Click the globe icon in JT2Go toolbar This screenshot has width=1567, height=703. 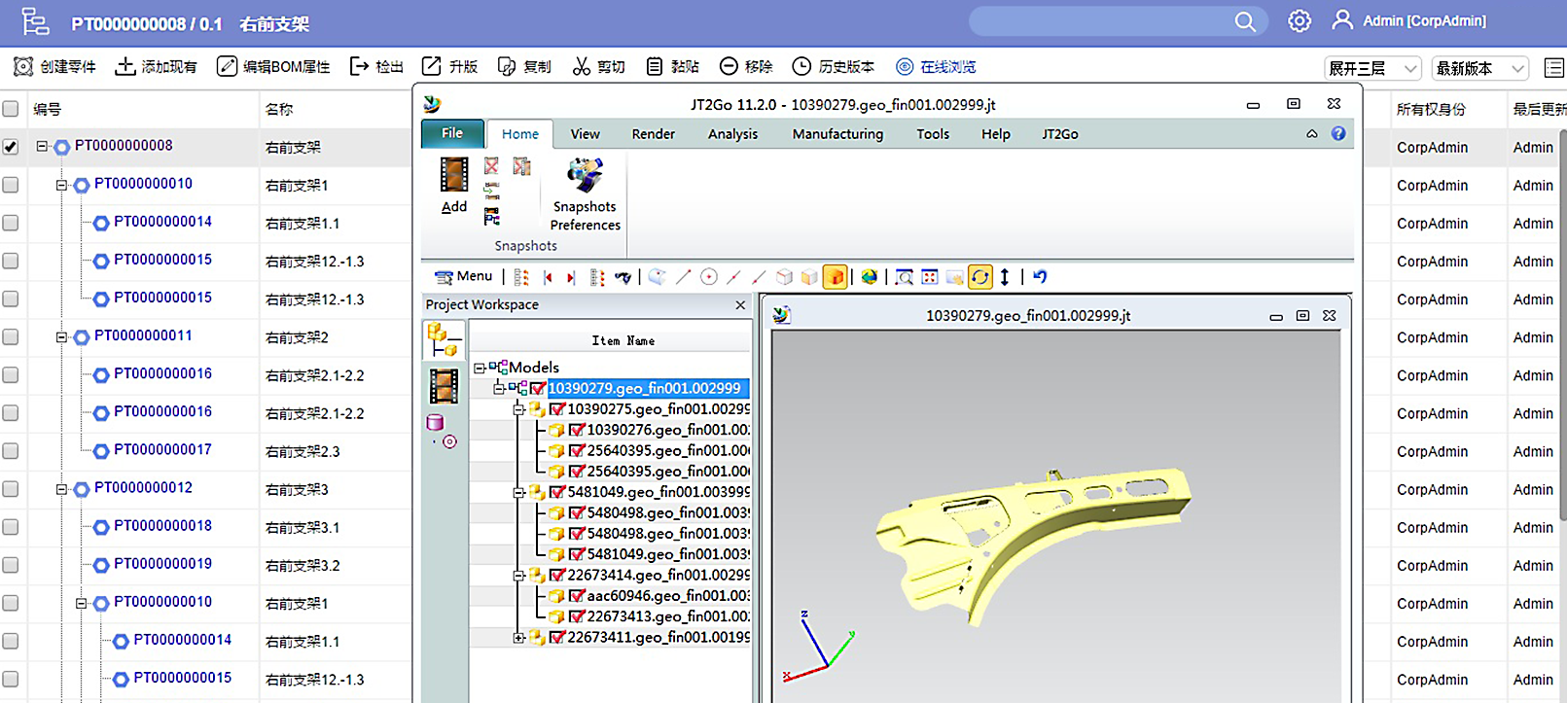tap(869, 277)
